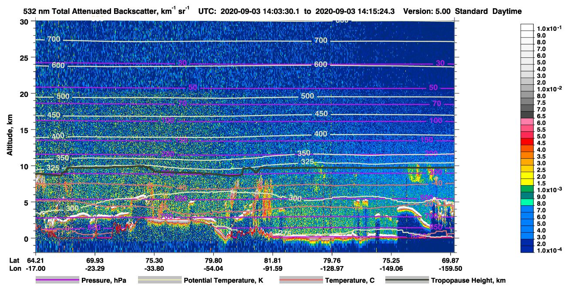Click the colorbar label 5.5
The width and height of the screenshot is (566, 290).
pyautogui.click(x=541, y=130)
